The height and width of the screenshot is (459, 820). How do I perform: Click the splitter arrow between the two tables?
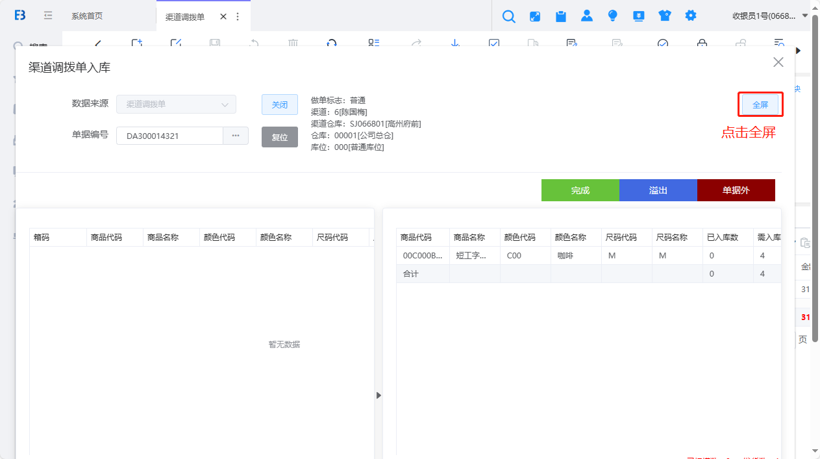coord(379,395)
